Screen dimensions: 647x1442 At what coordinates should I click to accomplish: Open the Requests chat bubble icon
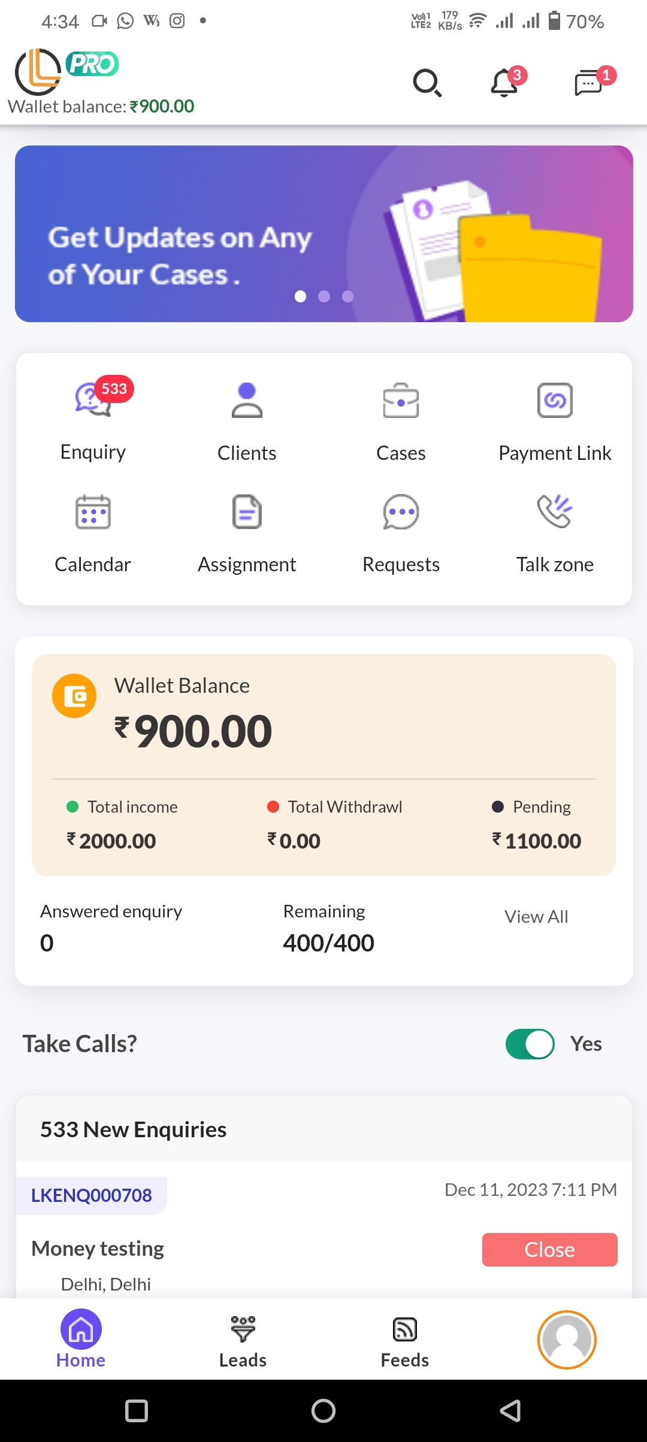point(401,512)
